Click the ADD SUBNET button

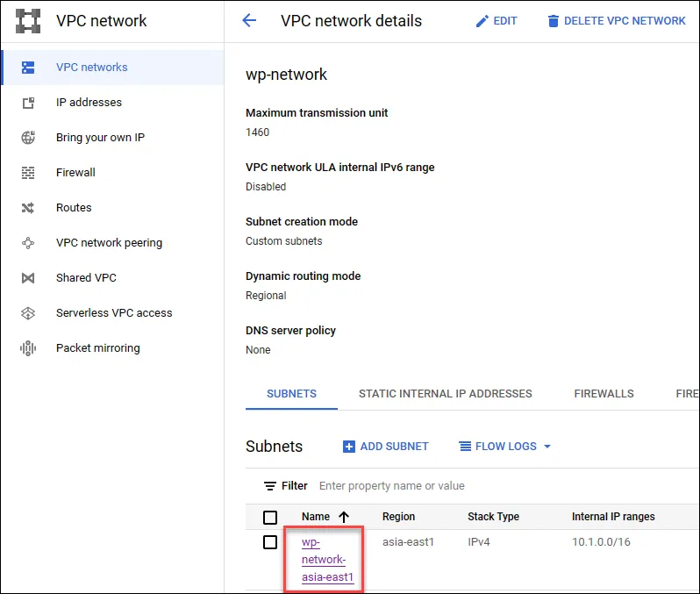pos(386,447)
